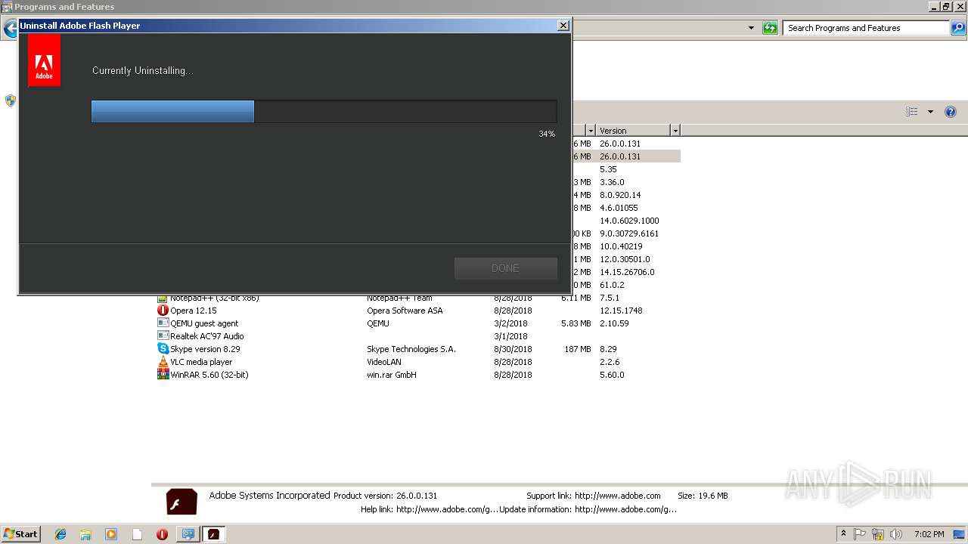
Task: Open the support link http://www.adobe.com
Action: click(x=617, y=496)
